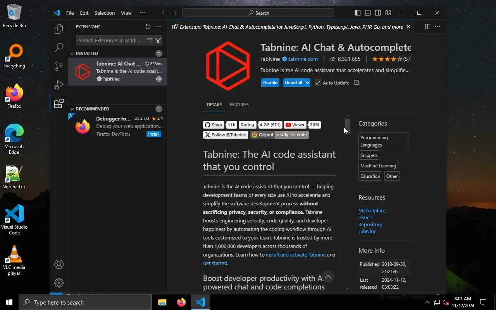
Task: Toggle the primary side bar layout icon
Action: 358,13
